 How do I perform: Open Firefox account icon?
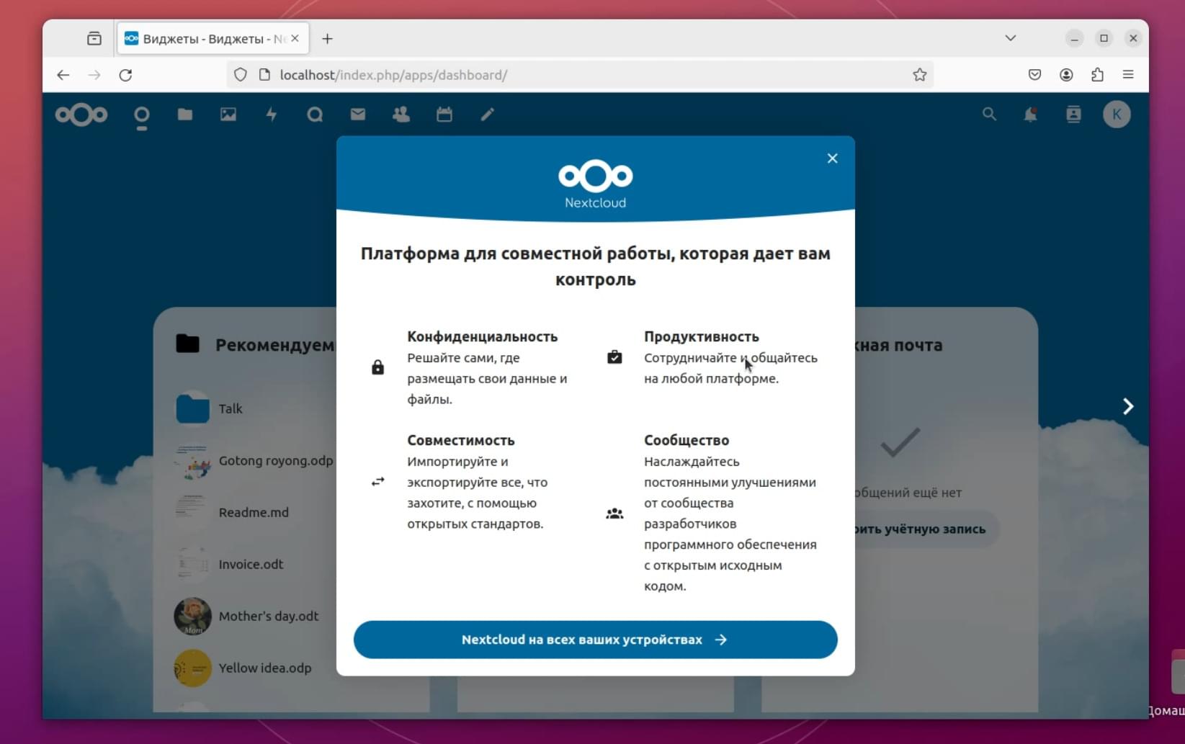(x=1066, y=75)
